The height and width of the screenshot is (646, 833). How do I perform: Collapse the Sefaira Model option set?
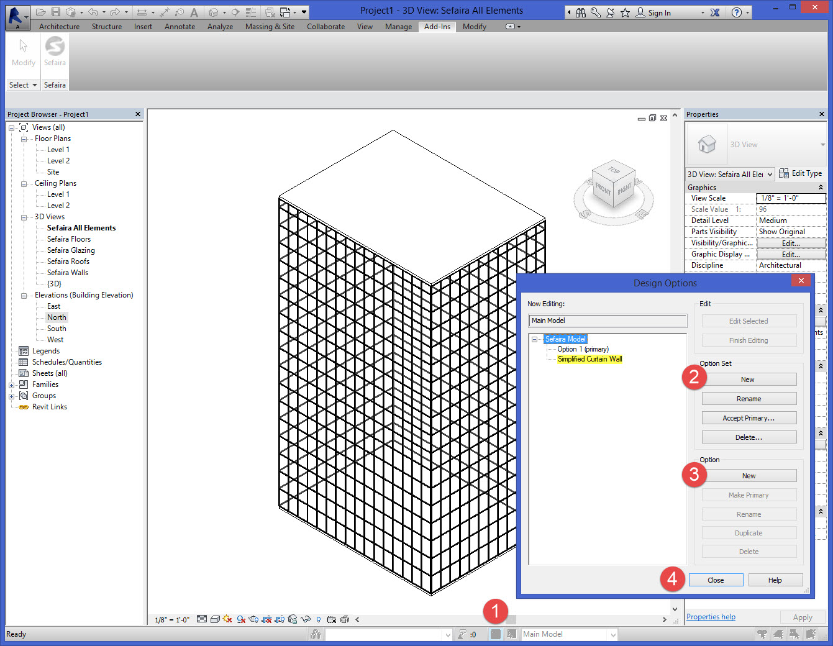click(x=534, y=339)
